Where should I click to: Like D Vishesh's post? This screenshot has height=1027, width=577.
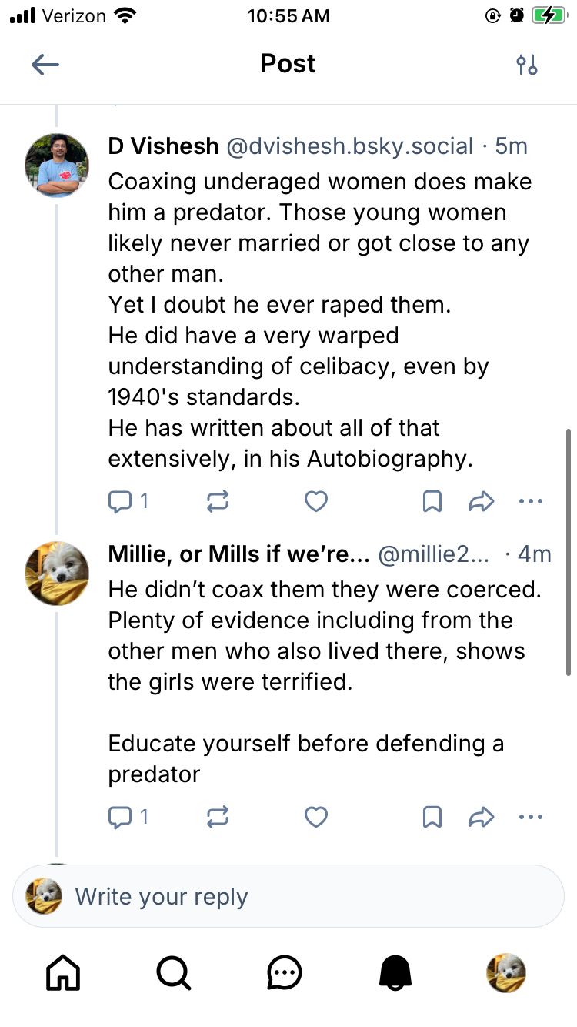316,502
